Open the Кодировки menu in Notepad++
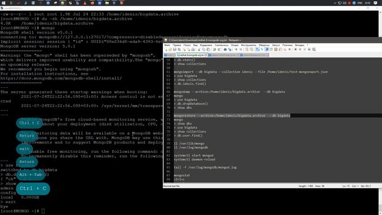382x215 pixels. pyautogui.click(x=206, y=45)
